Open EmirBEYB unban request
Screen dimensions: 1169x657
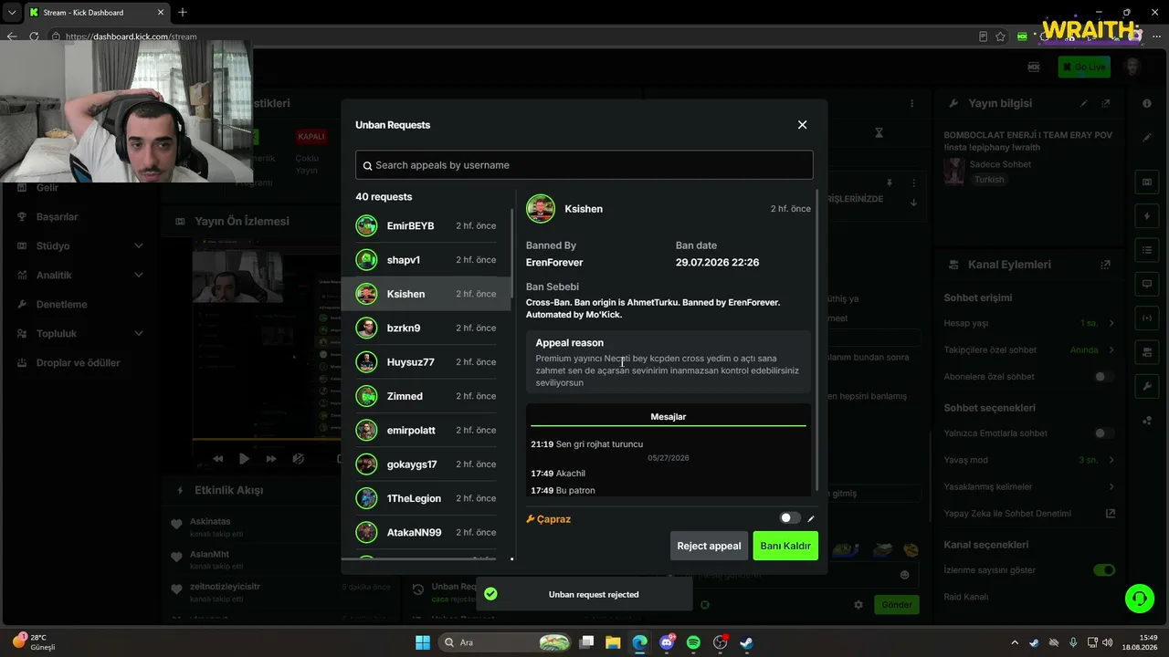[x=427, y=226]
